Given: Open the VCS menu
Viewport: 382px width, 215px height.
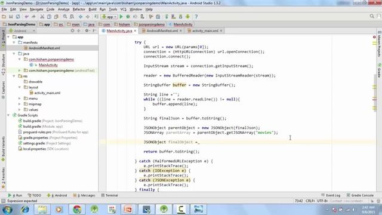Looking at the screenshot, I should (124, 10).
